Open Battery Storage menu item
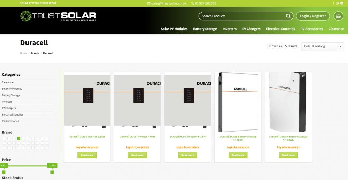Image resolution: width=348 pixels, height=180 pixels. tap(205, 29)
